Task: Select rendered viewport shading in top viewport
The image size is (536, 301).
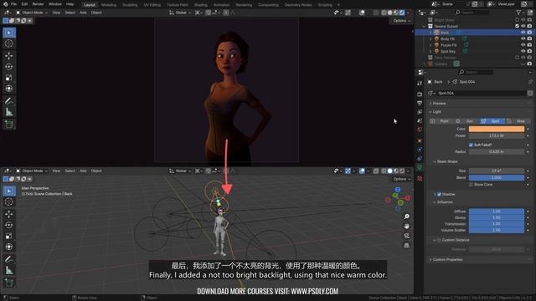Action: [x=402, y=13]
